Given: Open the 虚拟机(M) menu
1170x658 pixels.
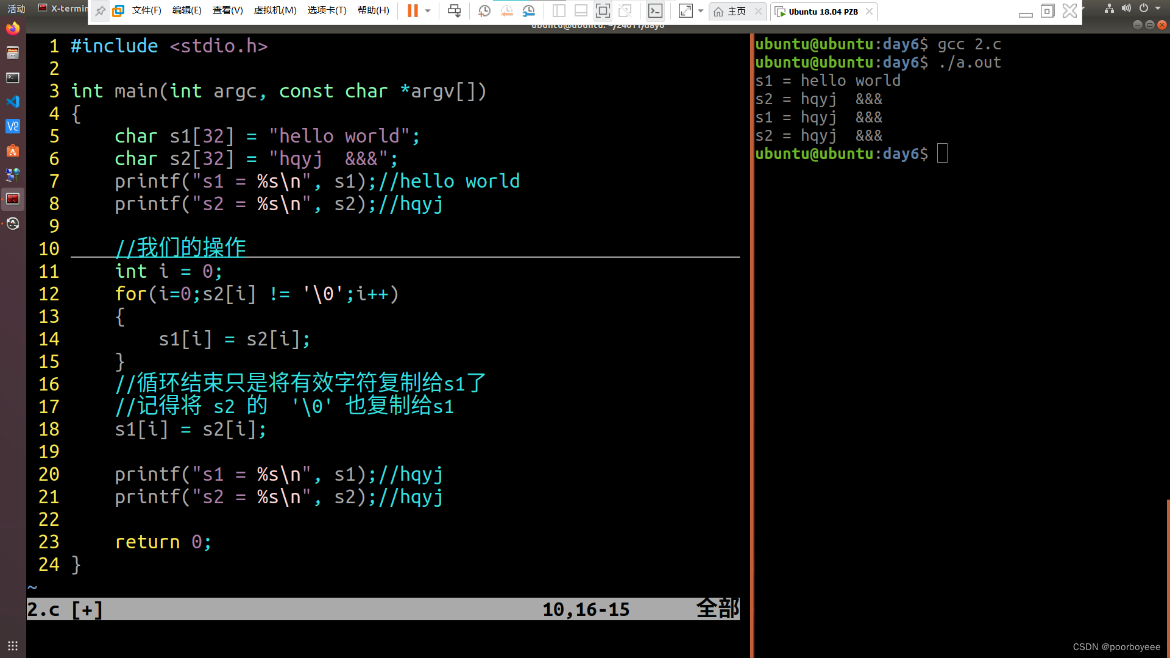Looking at the screenshot, I should pyautogui.click(x=275, y=11).
